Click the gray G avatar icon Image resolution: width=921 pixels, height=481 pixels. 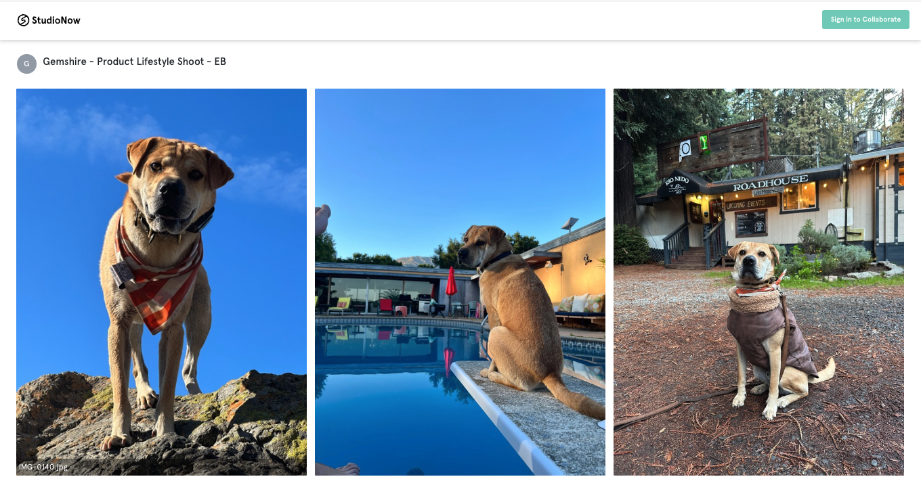pyautogui.click(x=26, y=64)
